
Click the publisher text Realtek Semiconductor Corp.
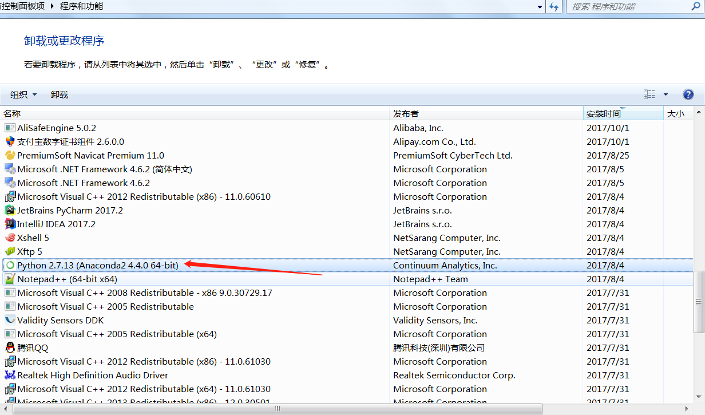(454, 376)
